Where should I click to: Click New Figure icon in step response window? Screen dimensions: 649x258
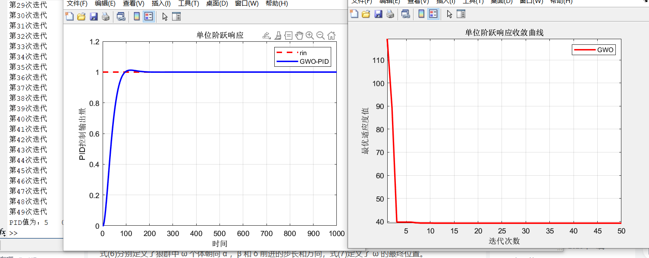click(69, 17)
